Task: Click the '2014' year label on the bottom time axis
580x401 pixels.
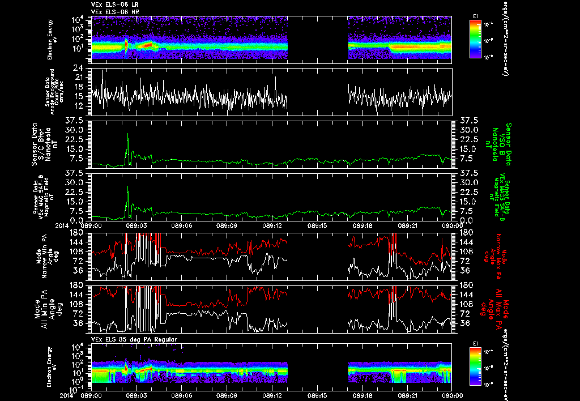Action: coord(68,395)
